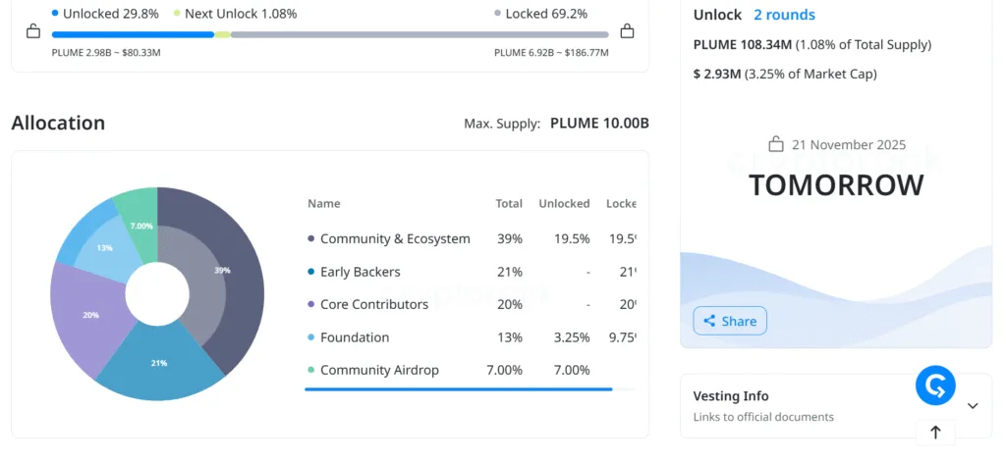Click the Unlocked 29.8% legend label

[x=110, y=14]
